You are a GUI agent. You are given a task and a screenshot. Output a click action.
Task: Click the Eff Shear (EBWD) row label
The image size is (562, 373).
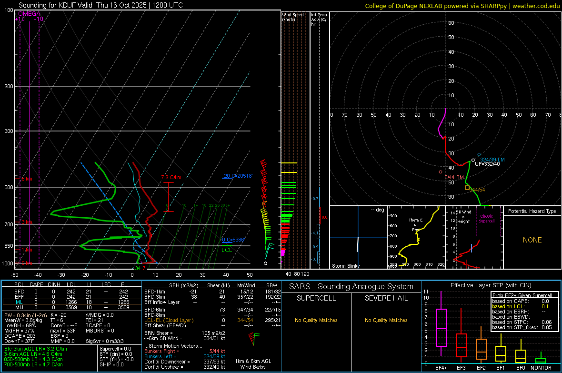165,325
